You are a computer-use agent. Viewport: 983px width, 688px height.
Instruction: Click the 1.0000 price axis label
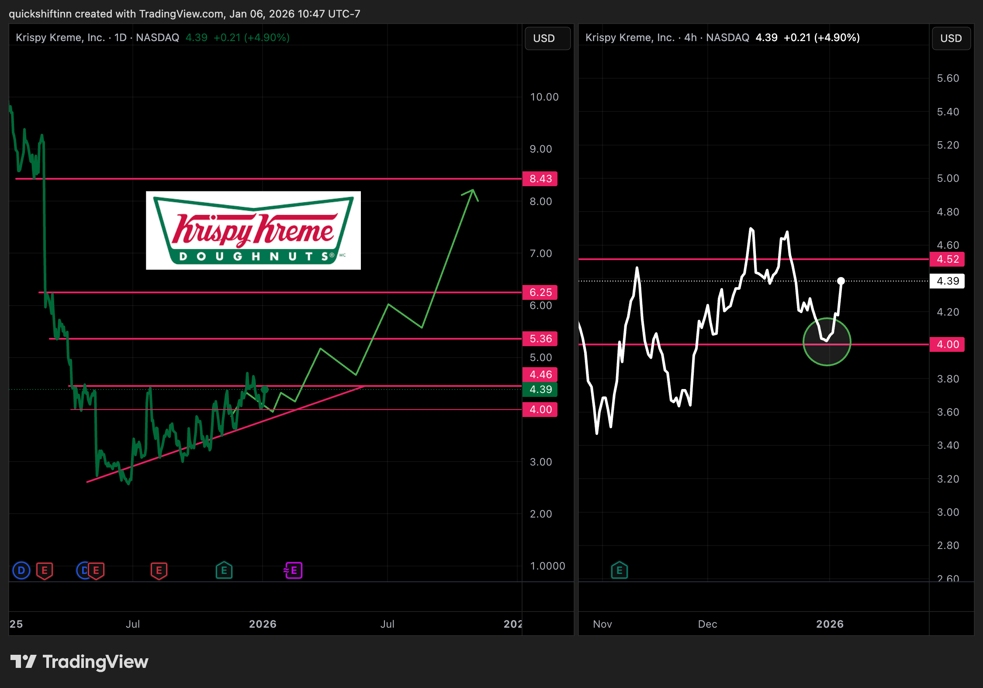(547, 566)
